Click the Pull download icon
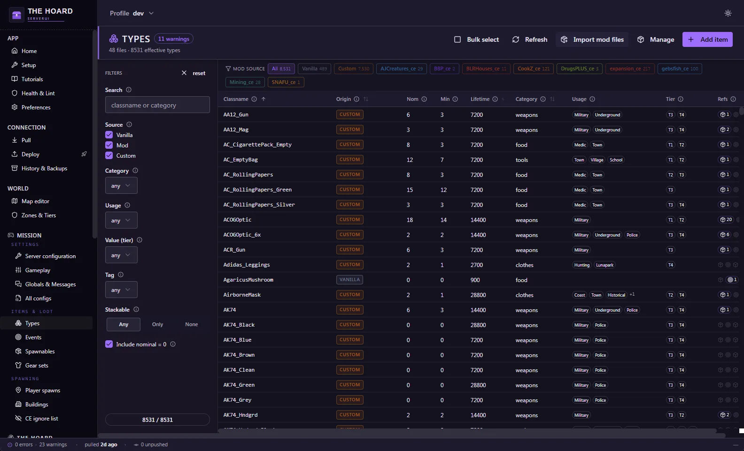The image size is (744, 451). pyautogui.click(x=15, y=140)
